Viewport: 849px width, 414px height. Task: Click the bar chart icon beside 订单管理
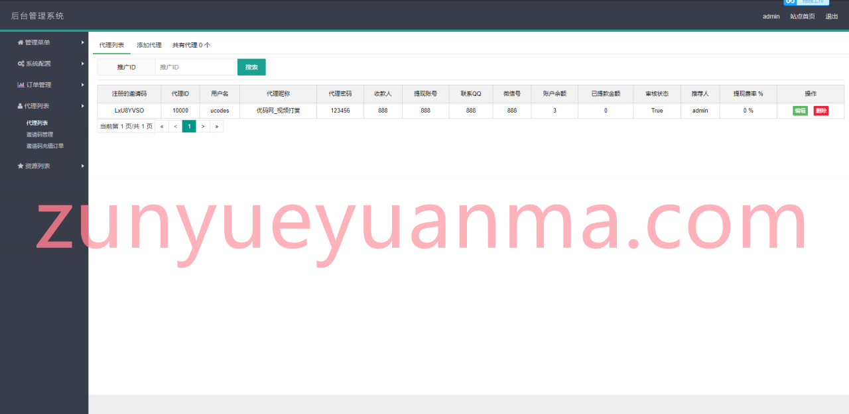(21, 85)
